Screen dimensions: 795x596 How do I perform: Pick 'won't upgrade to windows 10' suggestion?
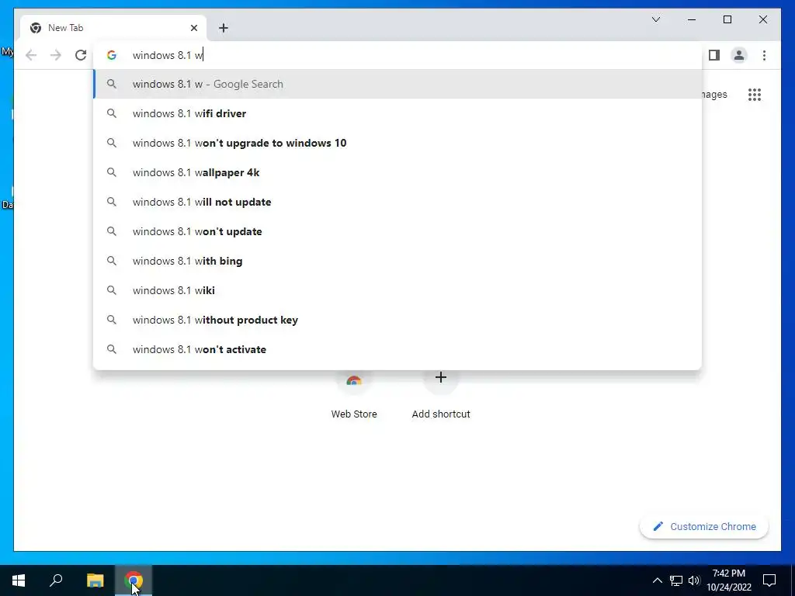pyautogui.click(x=397, y=143)
